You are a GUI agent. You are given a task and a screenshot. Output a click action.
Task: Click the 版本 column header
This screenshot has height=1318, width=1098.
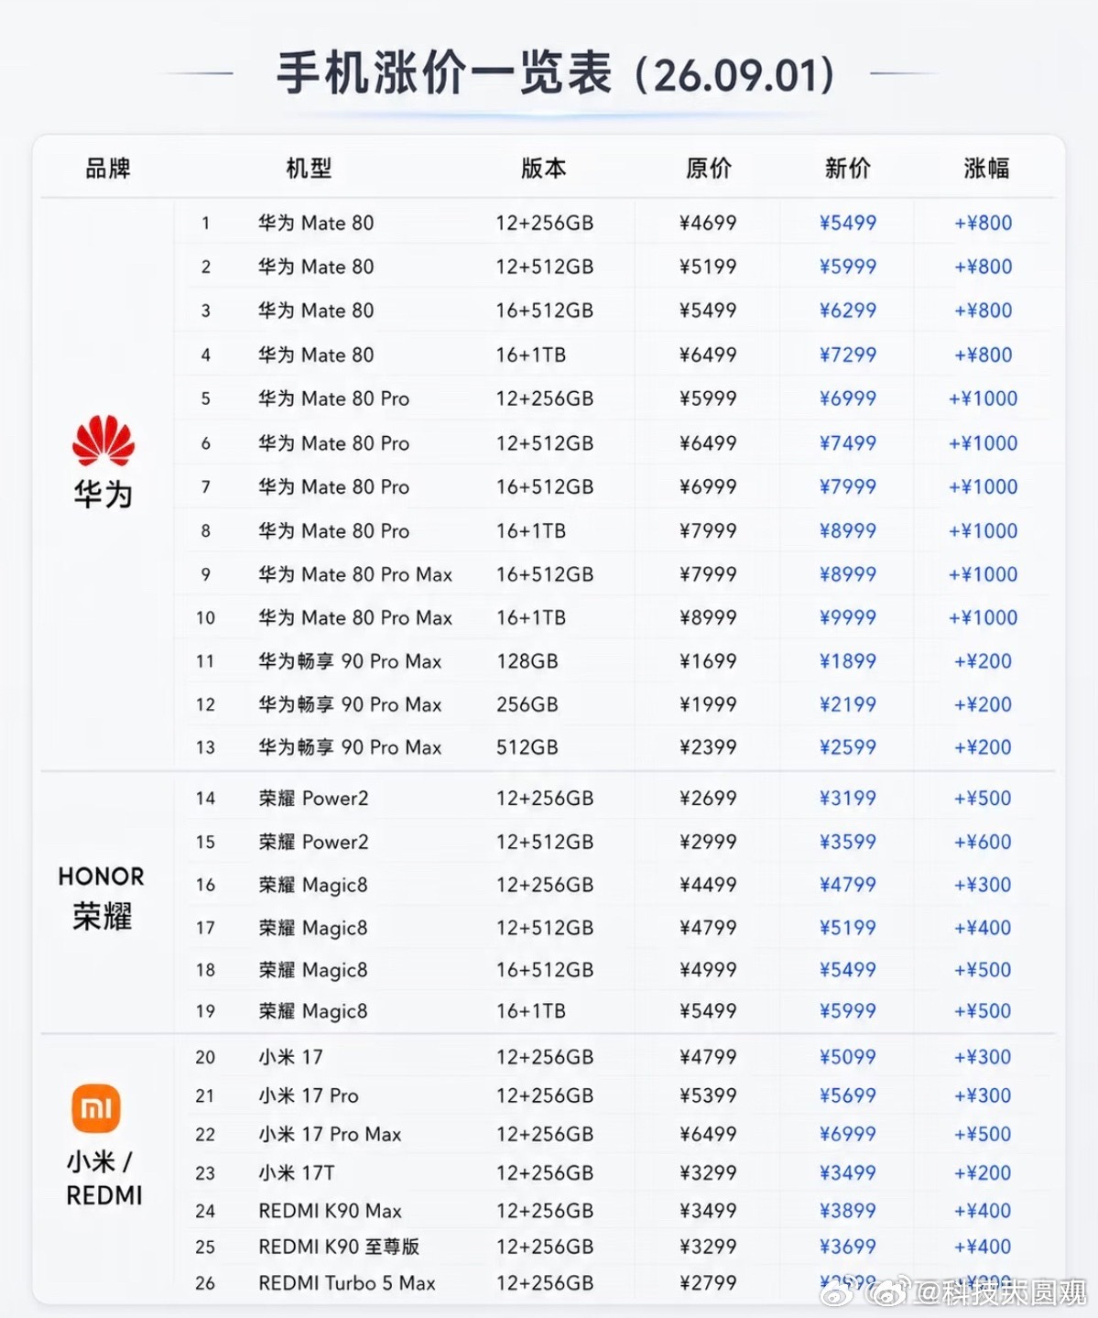pos(544,169)
